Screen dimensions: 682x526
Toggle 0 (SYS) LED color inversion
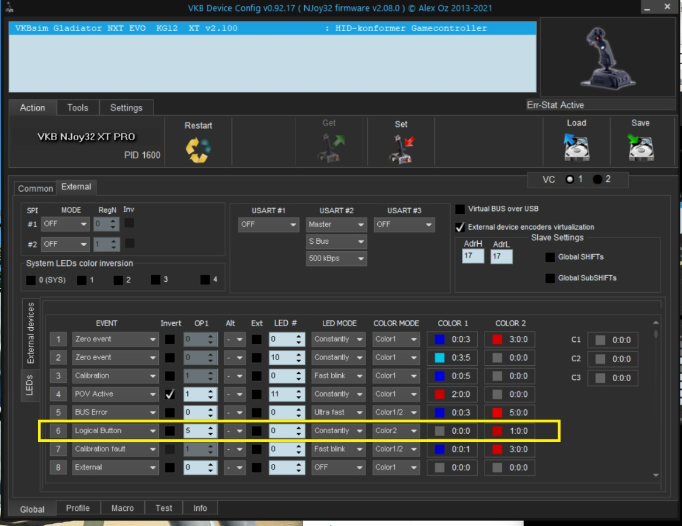[x=31, y=280]
